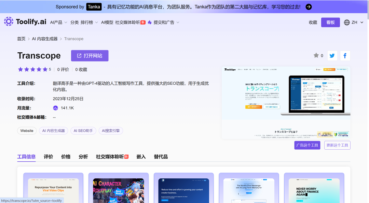The image size is (369, 203).
Task: Expand the AI产品 dropdown menu
Action: click(x=59, y=22)
